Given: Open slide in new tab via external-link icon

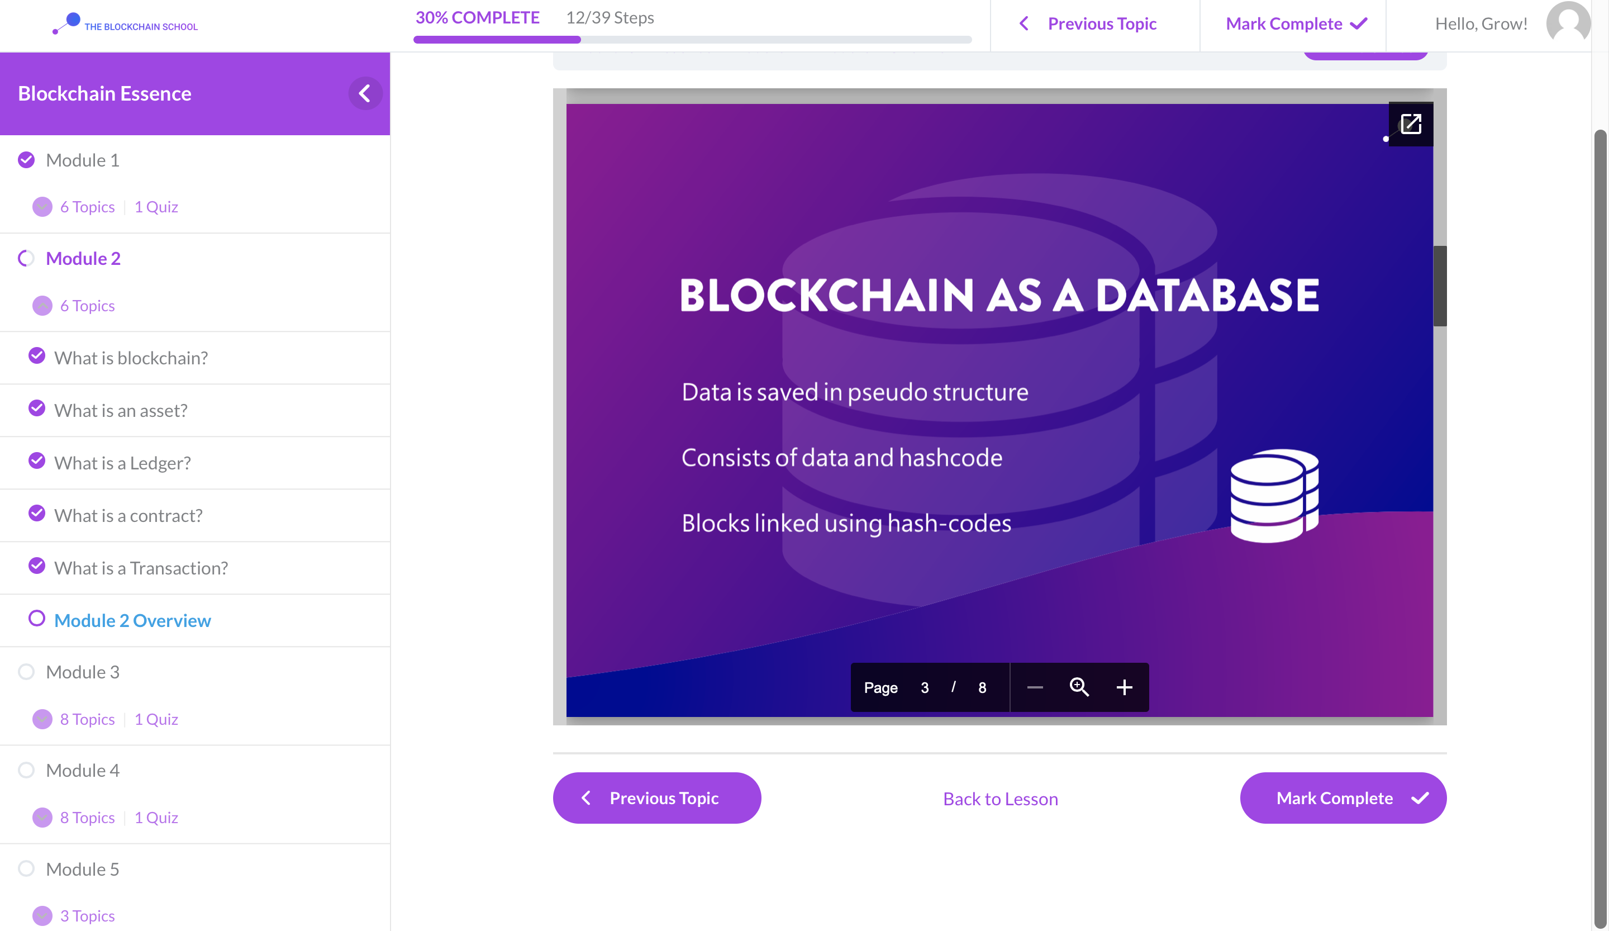Looking at the screenshot, I should [x=1411, y=124].
